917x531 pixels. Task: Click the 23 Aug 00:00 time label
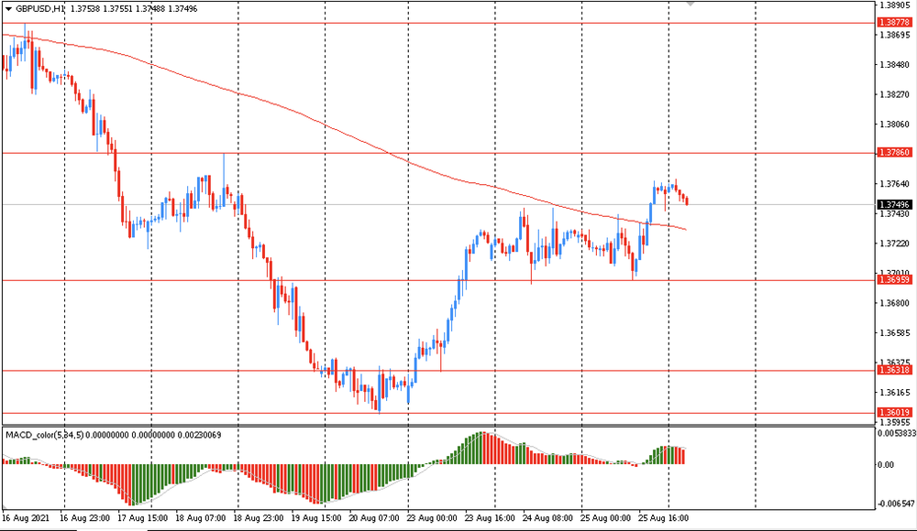(x=432, y=518)
